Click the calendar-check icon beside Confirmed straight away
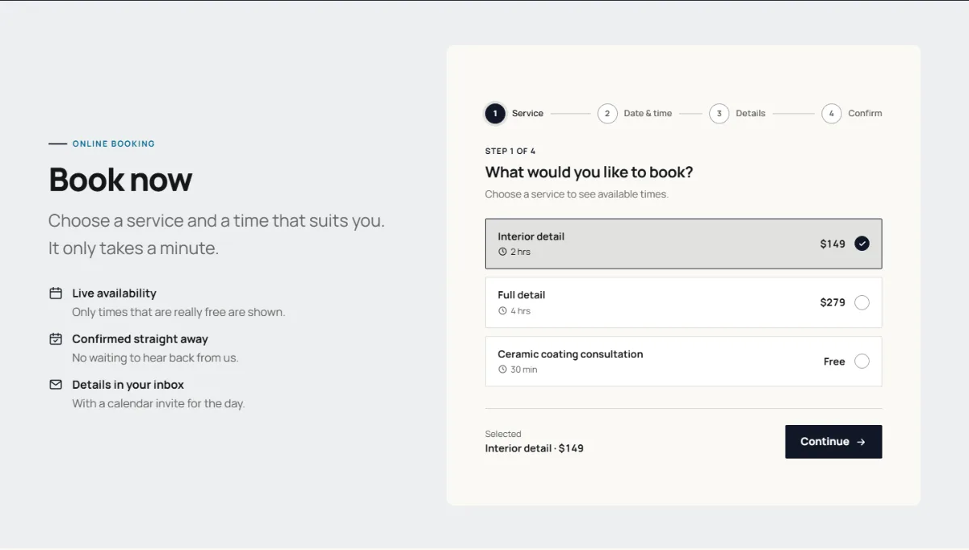Screen dimensions: 969x550 tap(56, 340)
